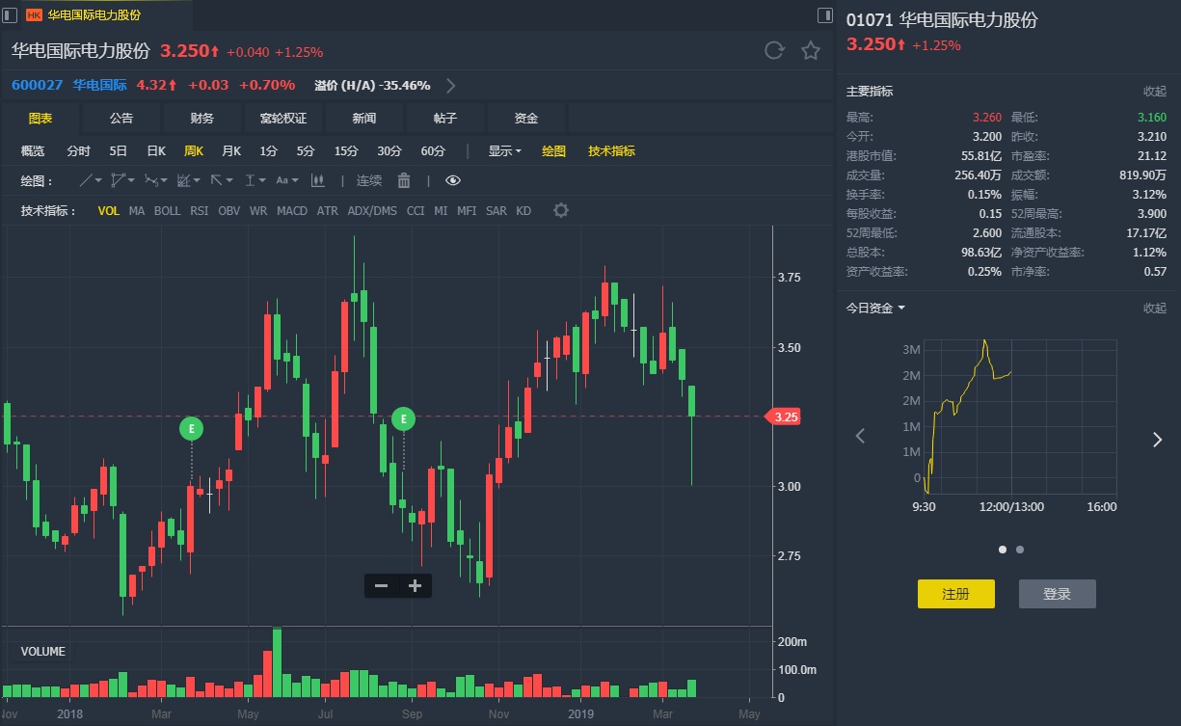
Task: Select the wave pattern drawing tool
Action: click(154, 180)
